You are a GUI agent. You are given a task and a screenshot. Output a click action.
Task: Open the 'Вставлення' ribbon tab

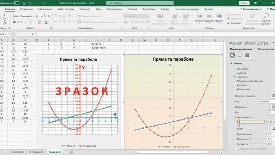pos(26,9)
